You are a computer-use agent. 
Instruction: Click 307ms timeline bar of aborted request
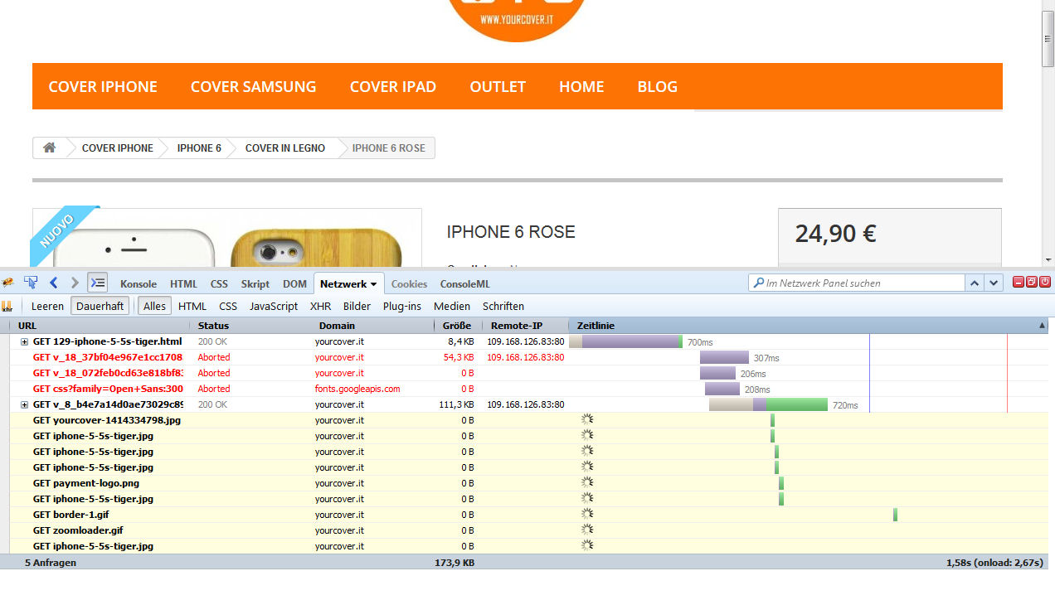coord(724,357)
